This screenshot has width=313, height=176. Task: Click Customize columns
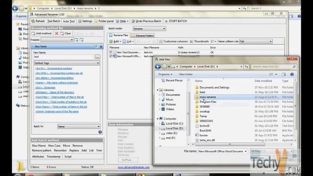[x=173, y=42]
